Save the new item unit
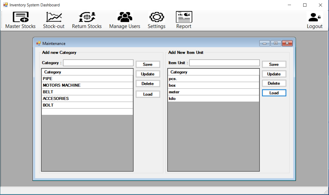The image size is (329, 195). pos(274,64)
